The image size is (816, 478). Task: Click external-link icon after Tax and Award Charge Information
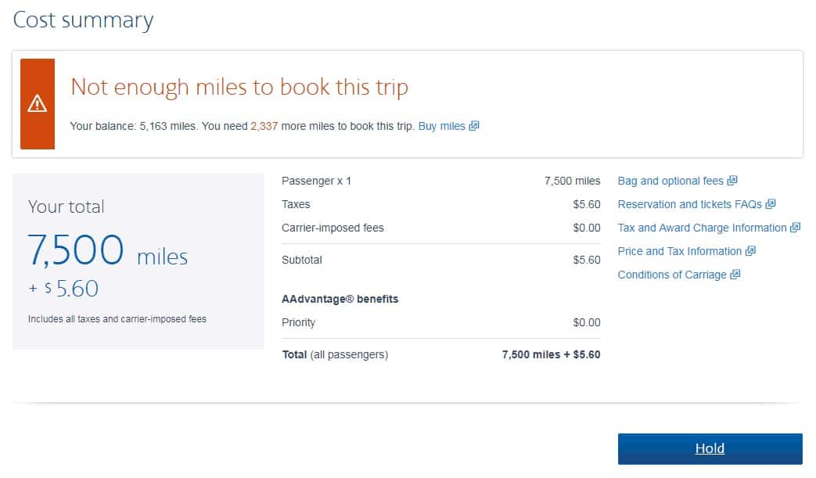(x=795, y=228)
